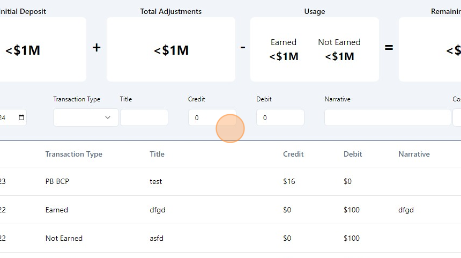Click the Debit column header in table

pos(353,154)
